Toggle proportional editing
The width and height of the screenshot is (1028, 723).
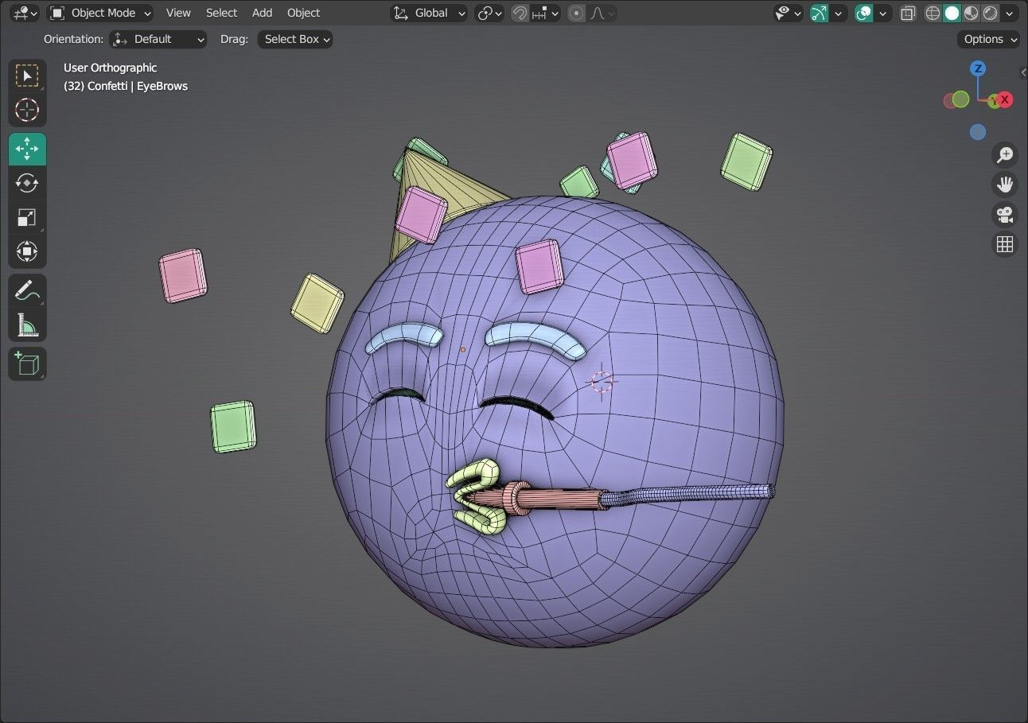click(x=577, y=13)
